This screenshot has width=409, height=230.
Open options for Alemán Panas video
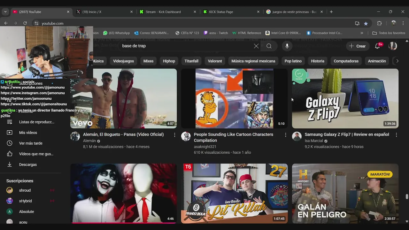point(174,135)
